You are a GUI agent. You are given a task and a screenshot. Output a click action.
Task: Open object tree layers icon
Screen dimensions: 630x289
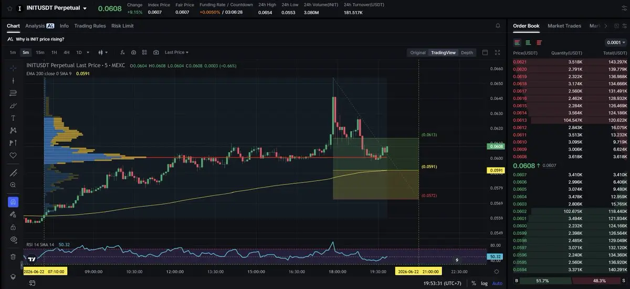pyautogui.click(x=13, y=276)
